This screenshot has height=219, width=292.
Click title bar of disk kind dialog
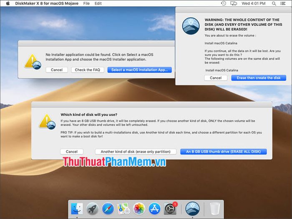pos(152,105)
